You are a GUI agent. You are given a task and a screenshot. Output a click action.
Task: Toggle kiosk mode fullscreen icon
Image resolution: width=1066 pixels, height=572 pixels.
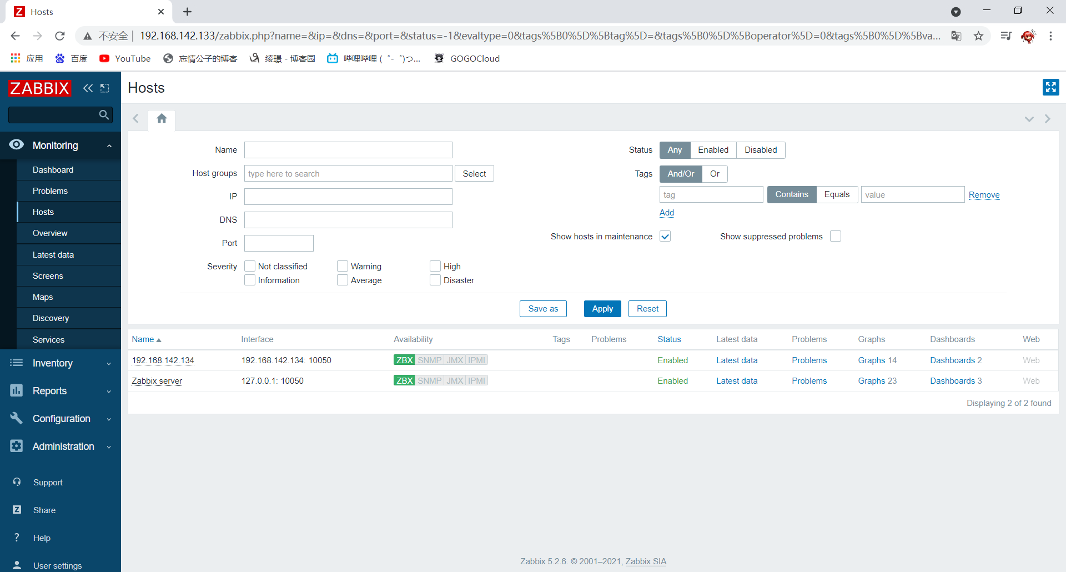click(1050, 87)
